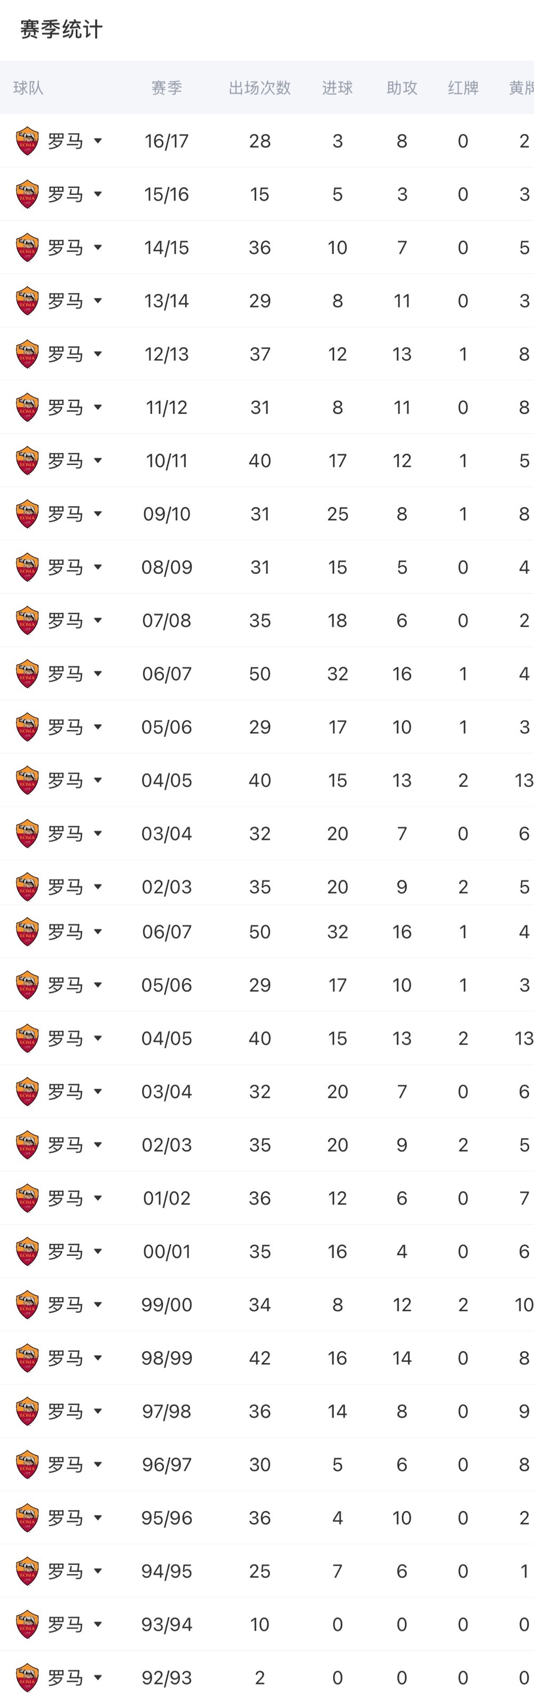Click the Roma crest in the 92/93 row
Image resolution: width=534 pixels, height=1702 pixels.
[x=27, y=1677]
